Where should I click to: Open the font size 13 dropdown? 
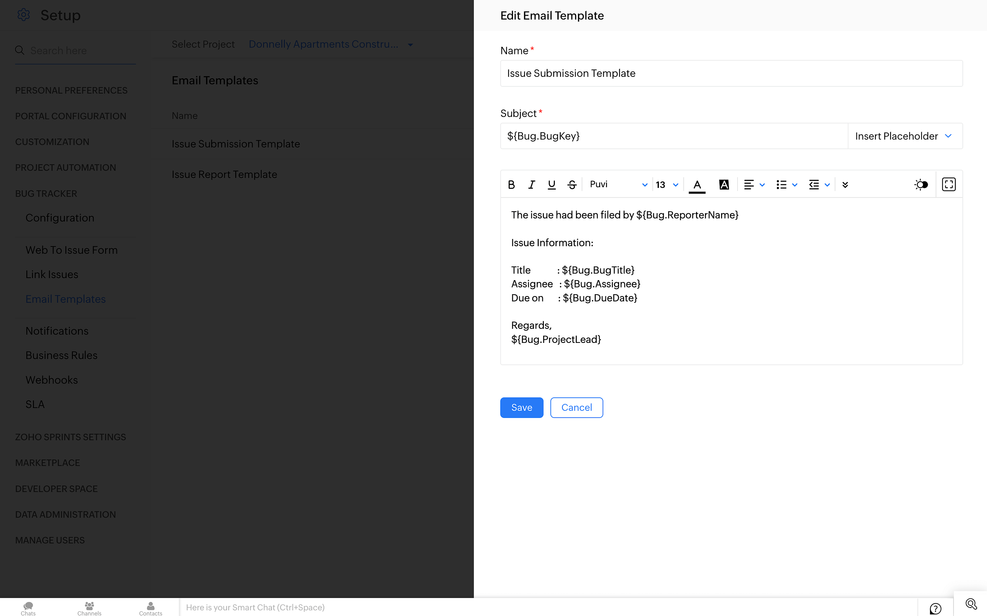click(667, 185)
